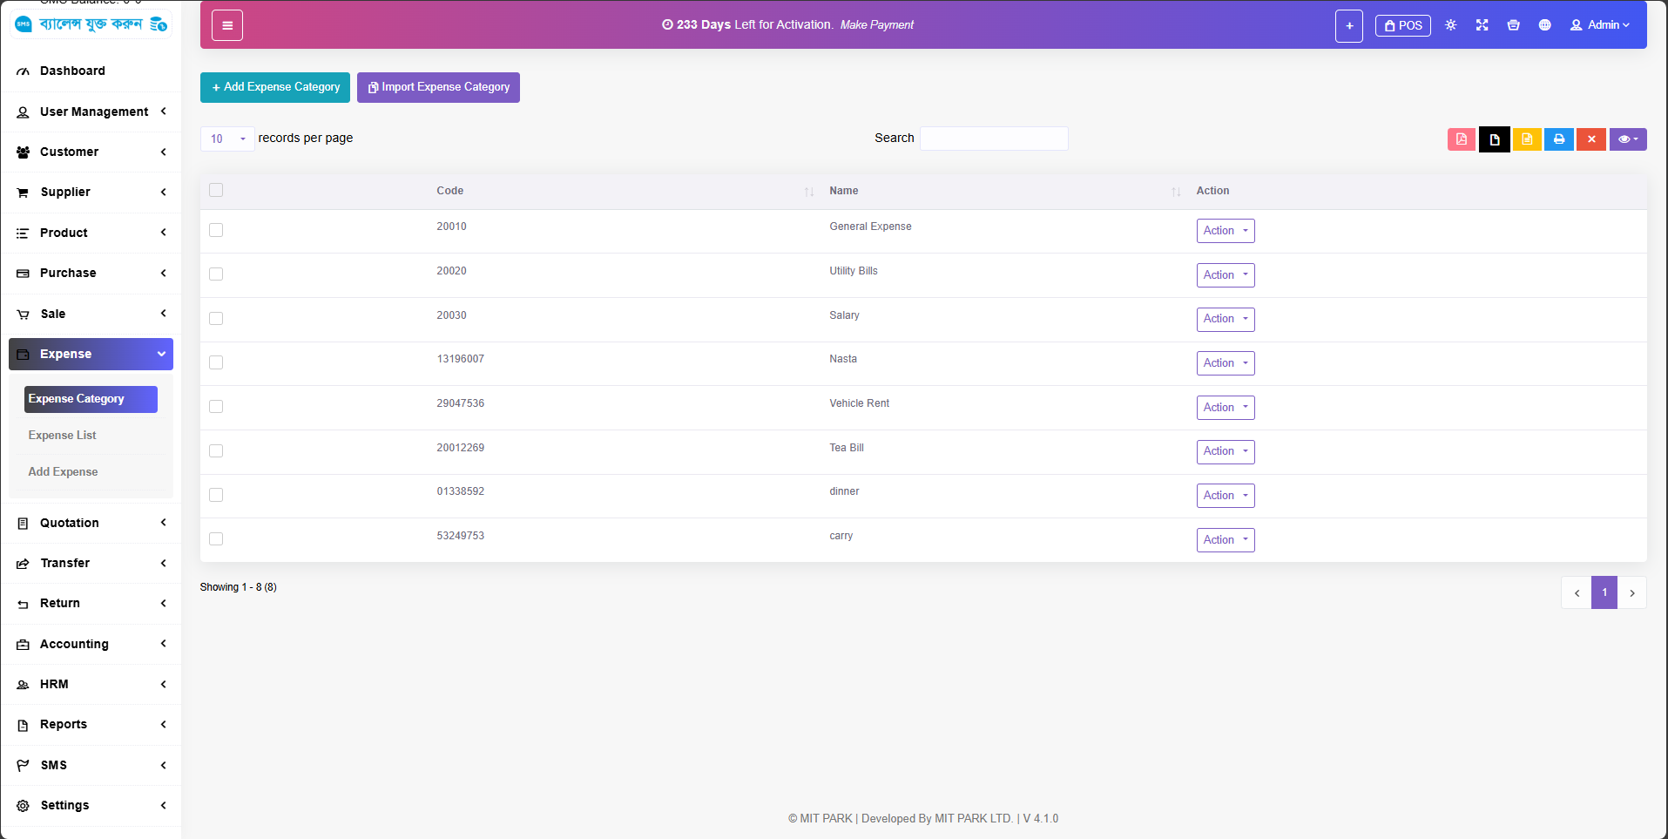
Task: Click the hamburger menu toggle icon
Action: pyautogui.click(x=227, y=25)
